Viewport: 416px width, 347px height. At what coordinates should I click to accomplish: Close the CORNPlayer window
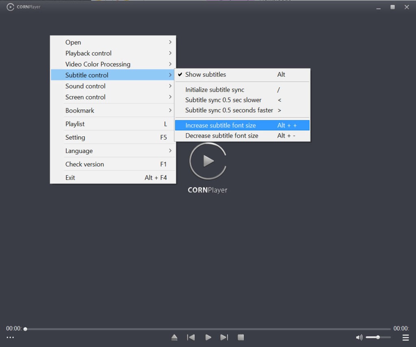point(407,7)
